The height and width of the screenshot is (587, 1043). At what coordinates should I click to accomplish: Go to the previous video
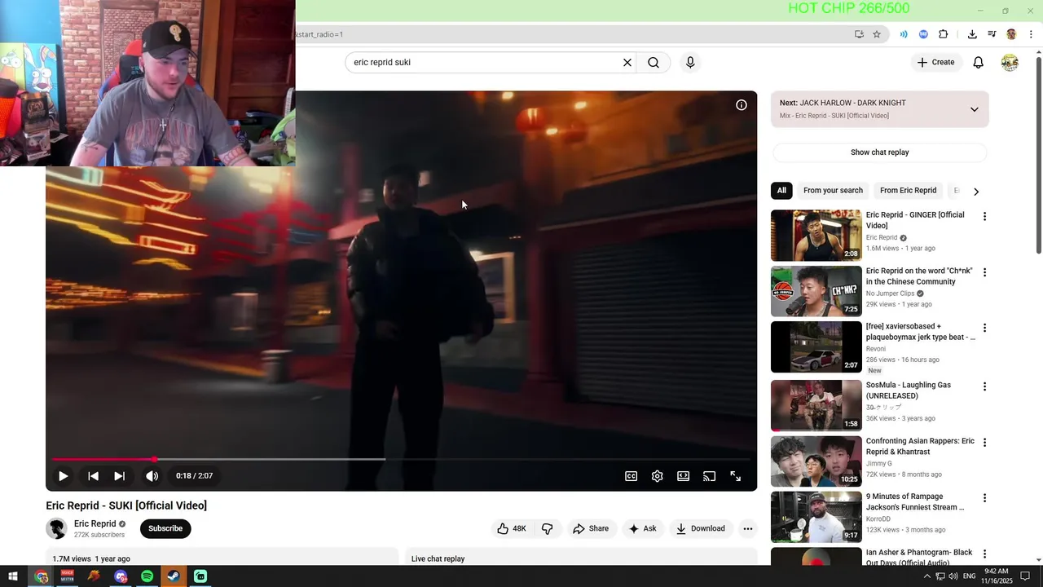[x=93, y=476]
